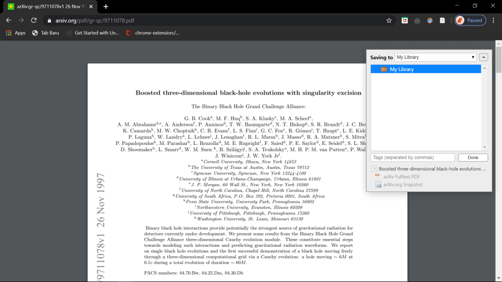This screenshot has width=502, height=282.
Task: Open the 'Saving to' library dropdown
Action: click(435, 57)
